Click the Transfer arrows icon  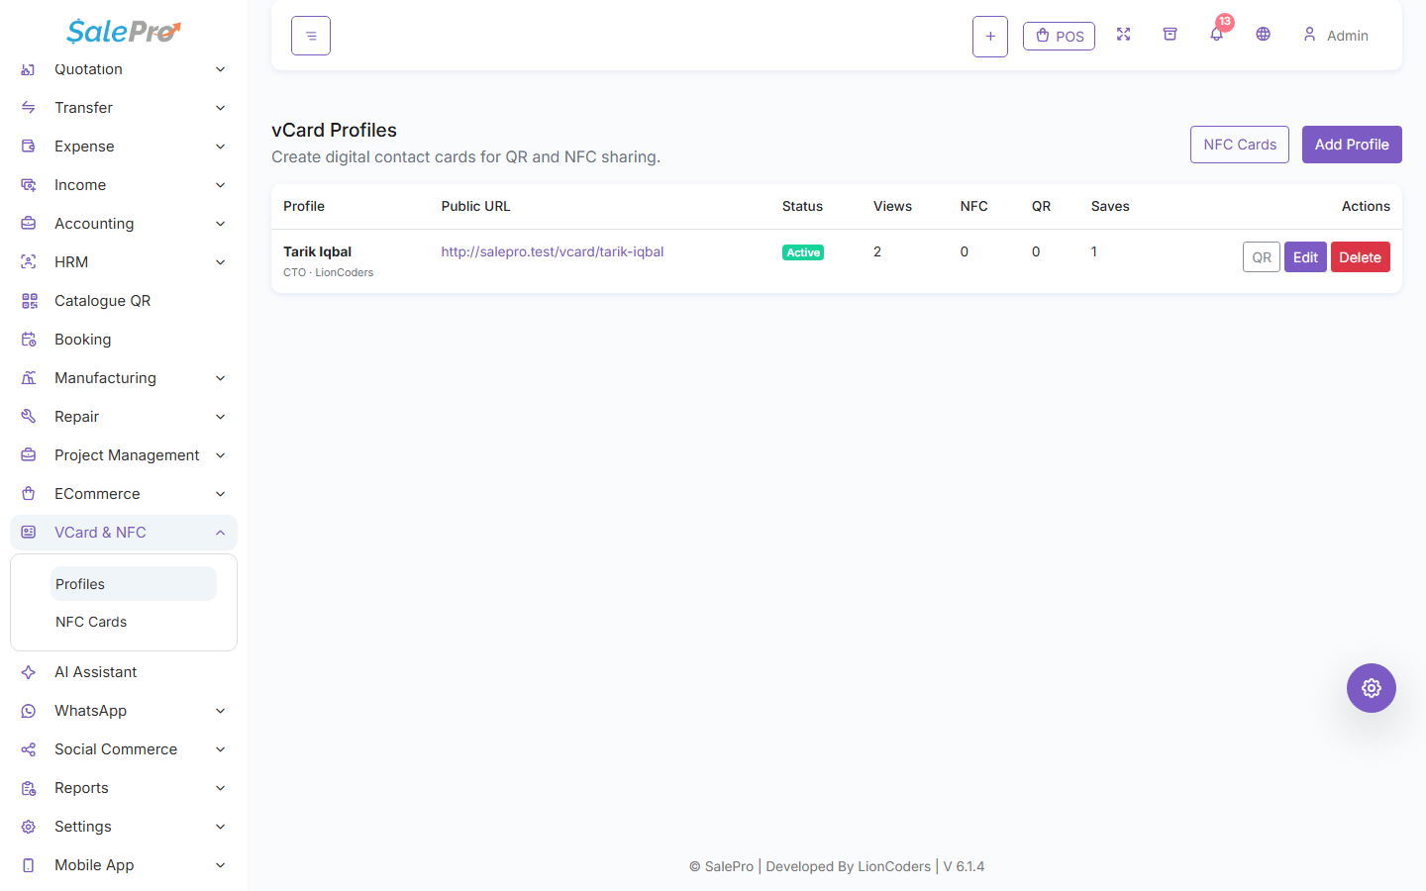click(x=29, y=108)
